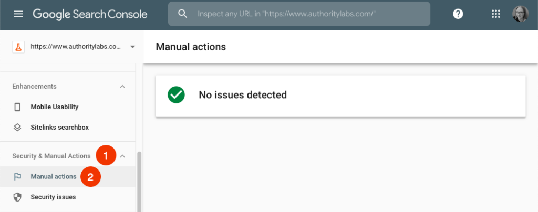Click the authoritylabs property flask icon
The width and height of the screenshot is (538, 212).
[18, 47]
